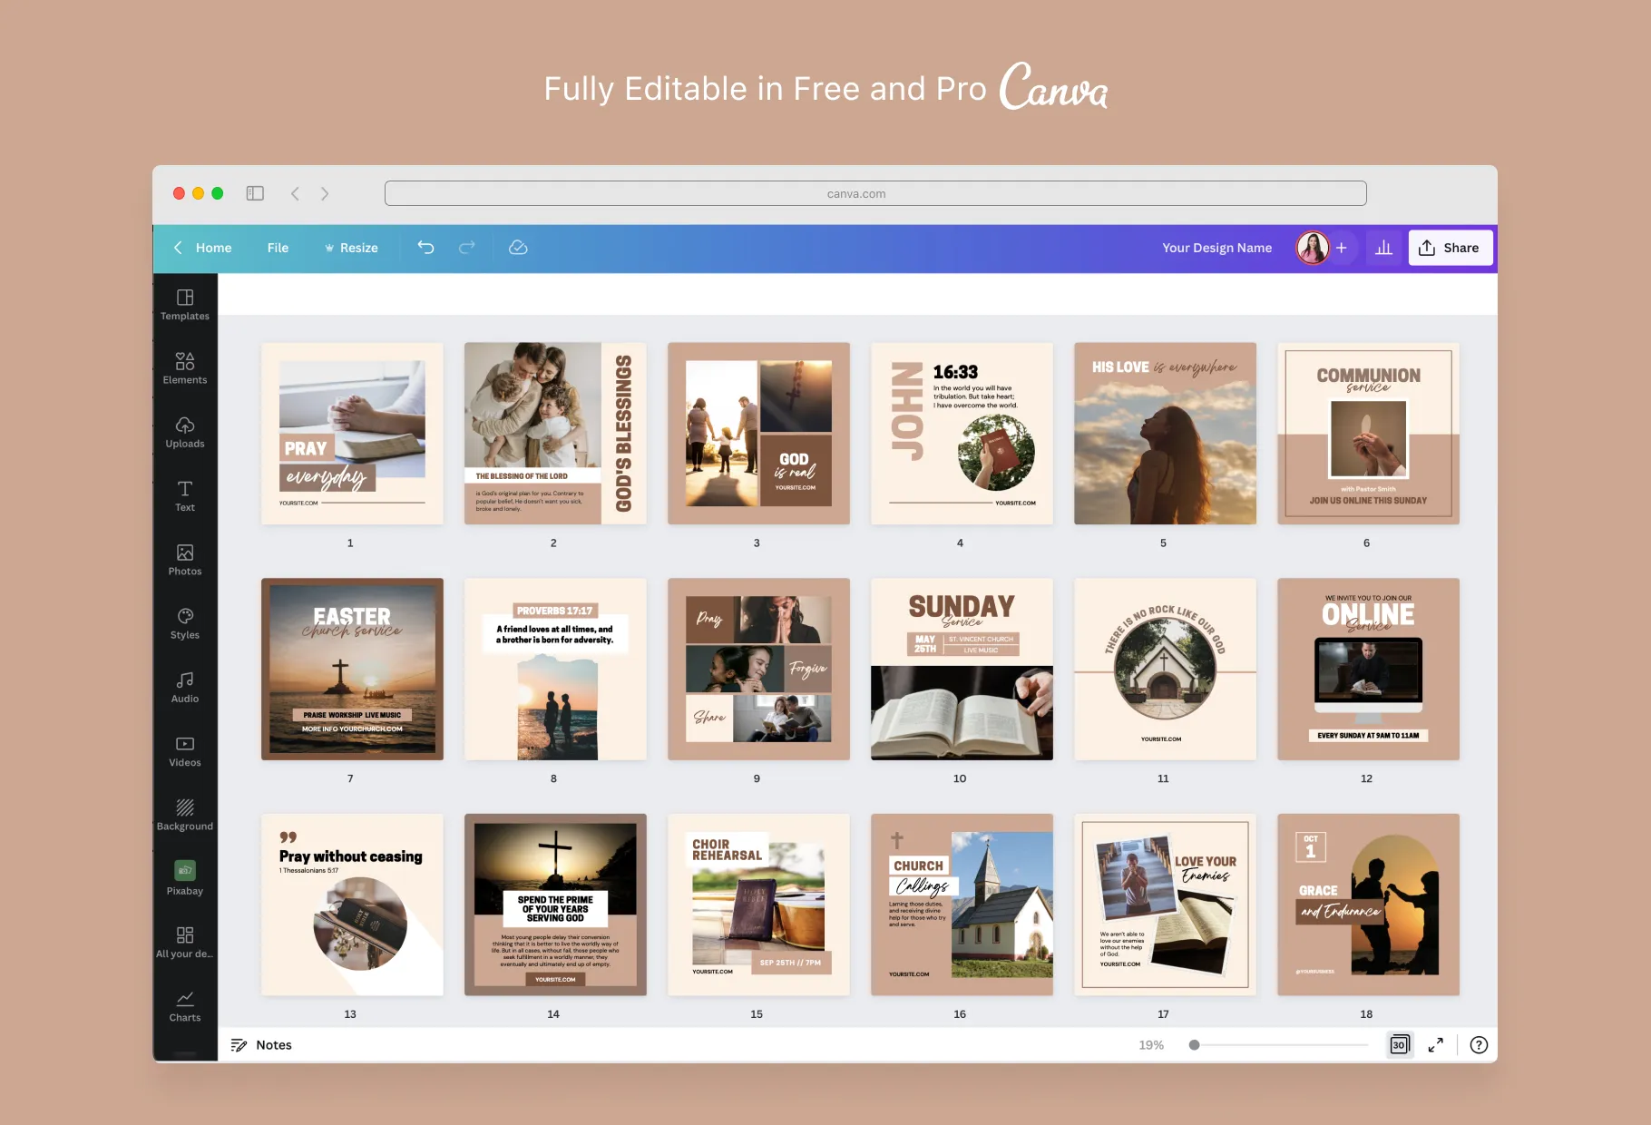Open the Uploads panel

click(x=185, y=433)
